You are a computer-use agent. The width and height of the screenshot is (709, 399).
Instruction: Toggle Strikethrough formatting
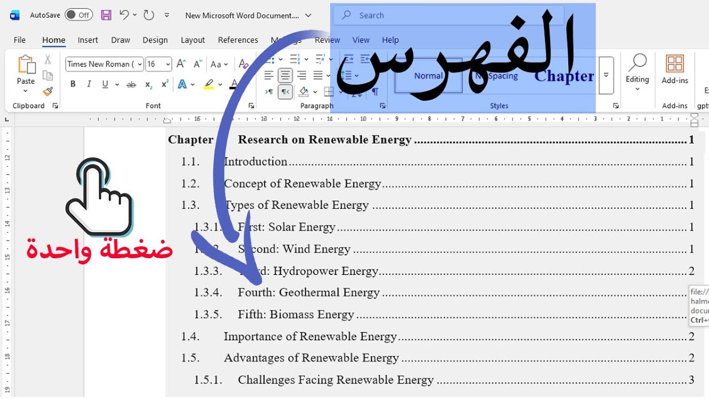tap(131, 84)
